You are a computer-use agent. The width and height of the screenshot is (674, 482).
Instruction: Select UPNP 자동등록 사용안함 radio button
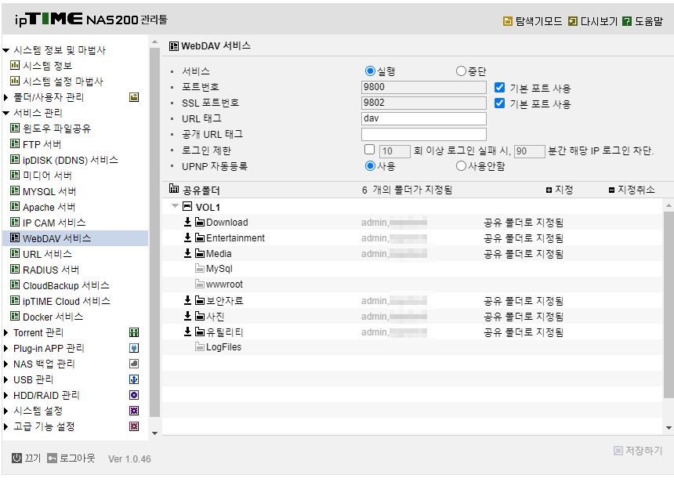[x=461, y=166]
